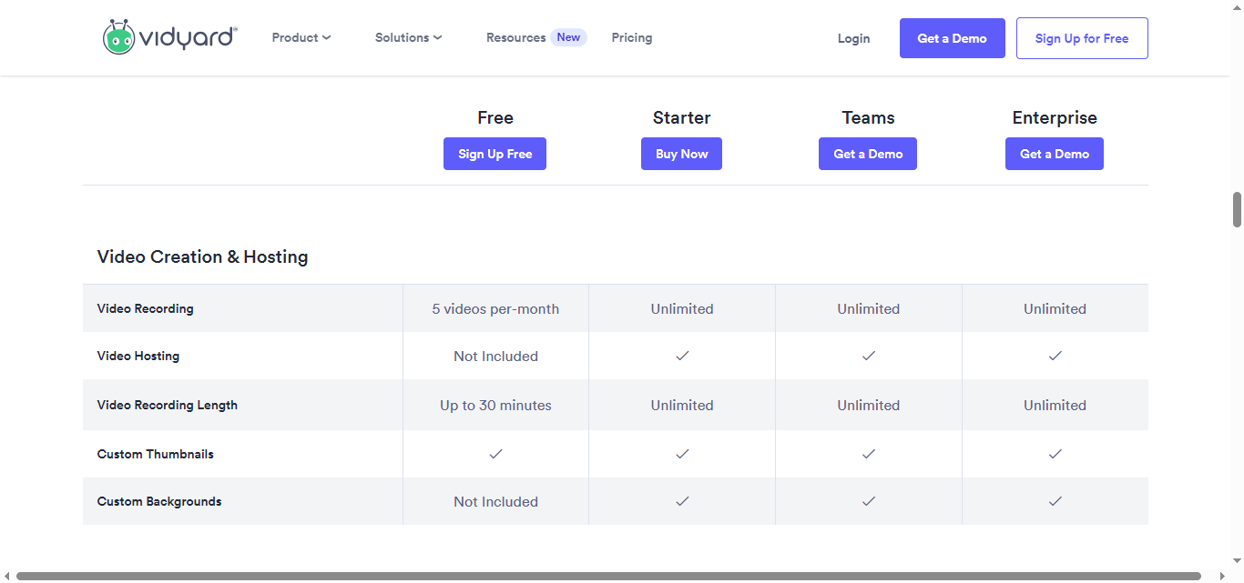Click the Teams plan column heading
1244x583 pixels.
(869, 117)
